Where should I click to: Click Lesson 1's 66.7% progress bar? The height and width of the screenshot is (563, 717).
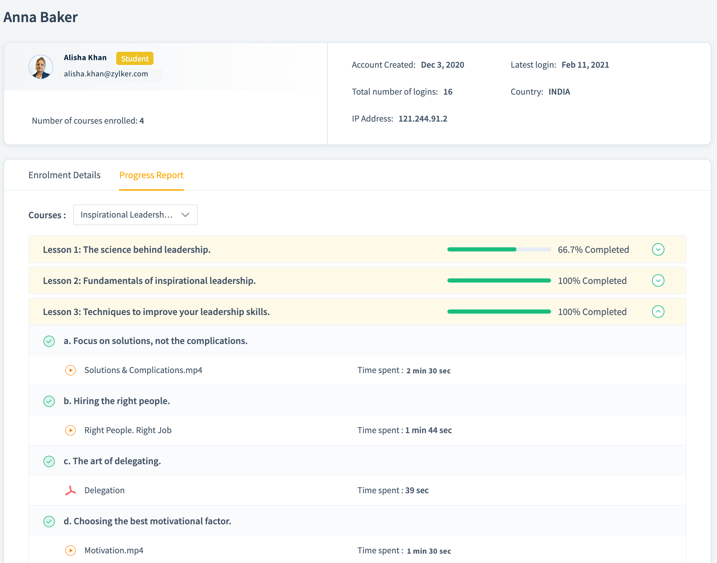coord(499,249)
